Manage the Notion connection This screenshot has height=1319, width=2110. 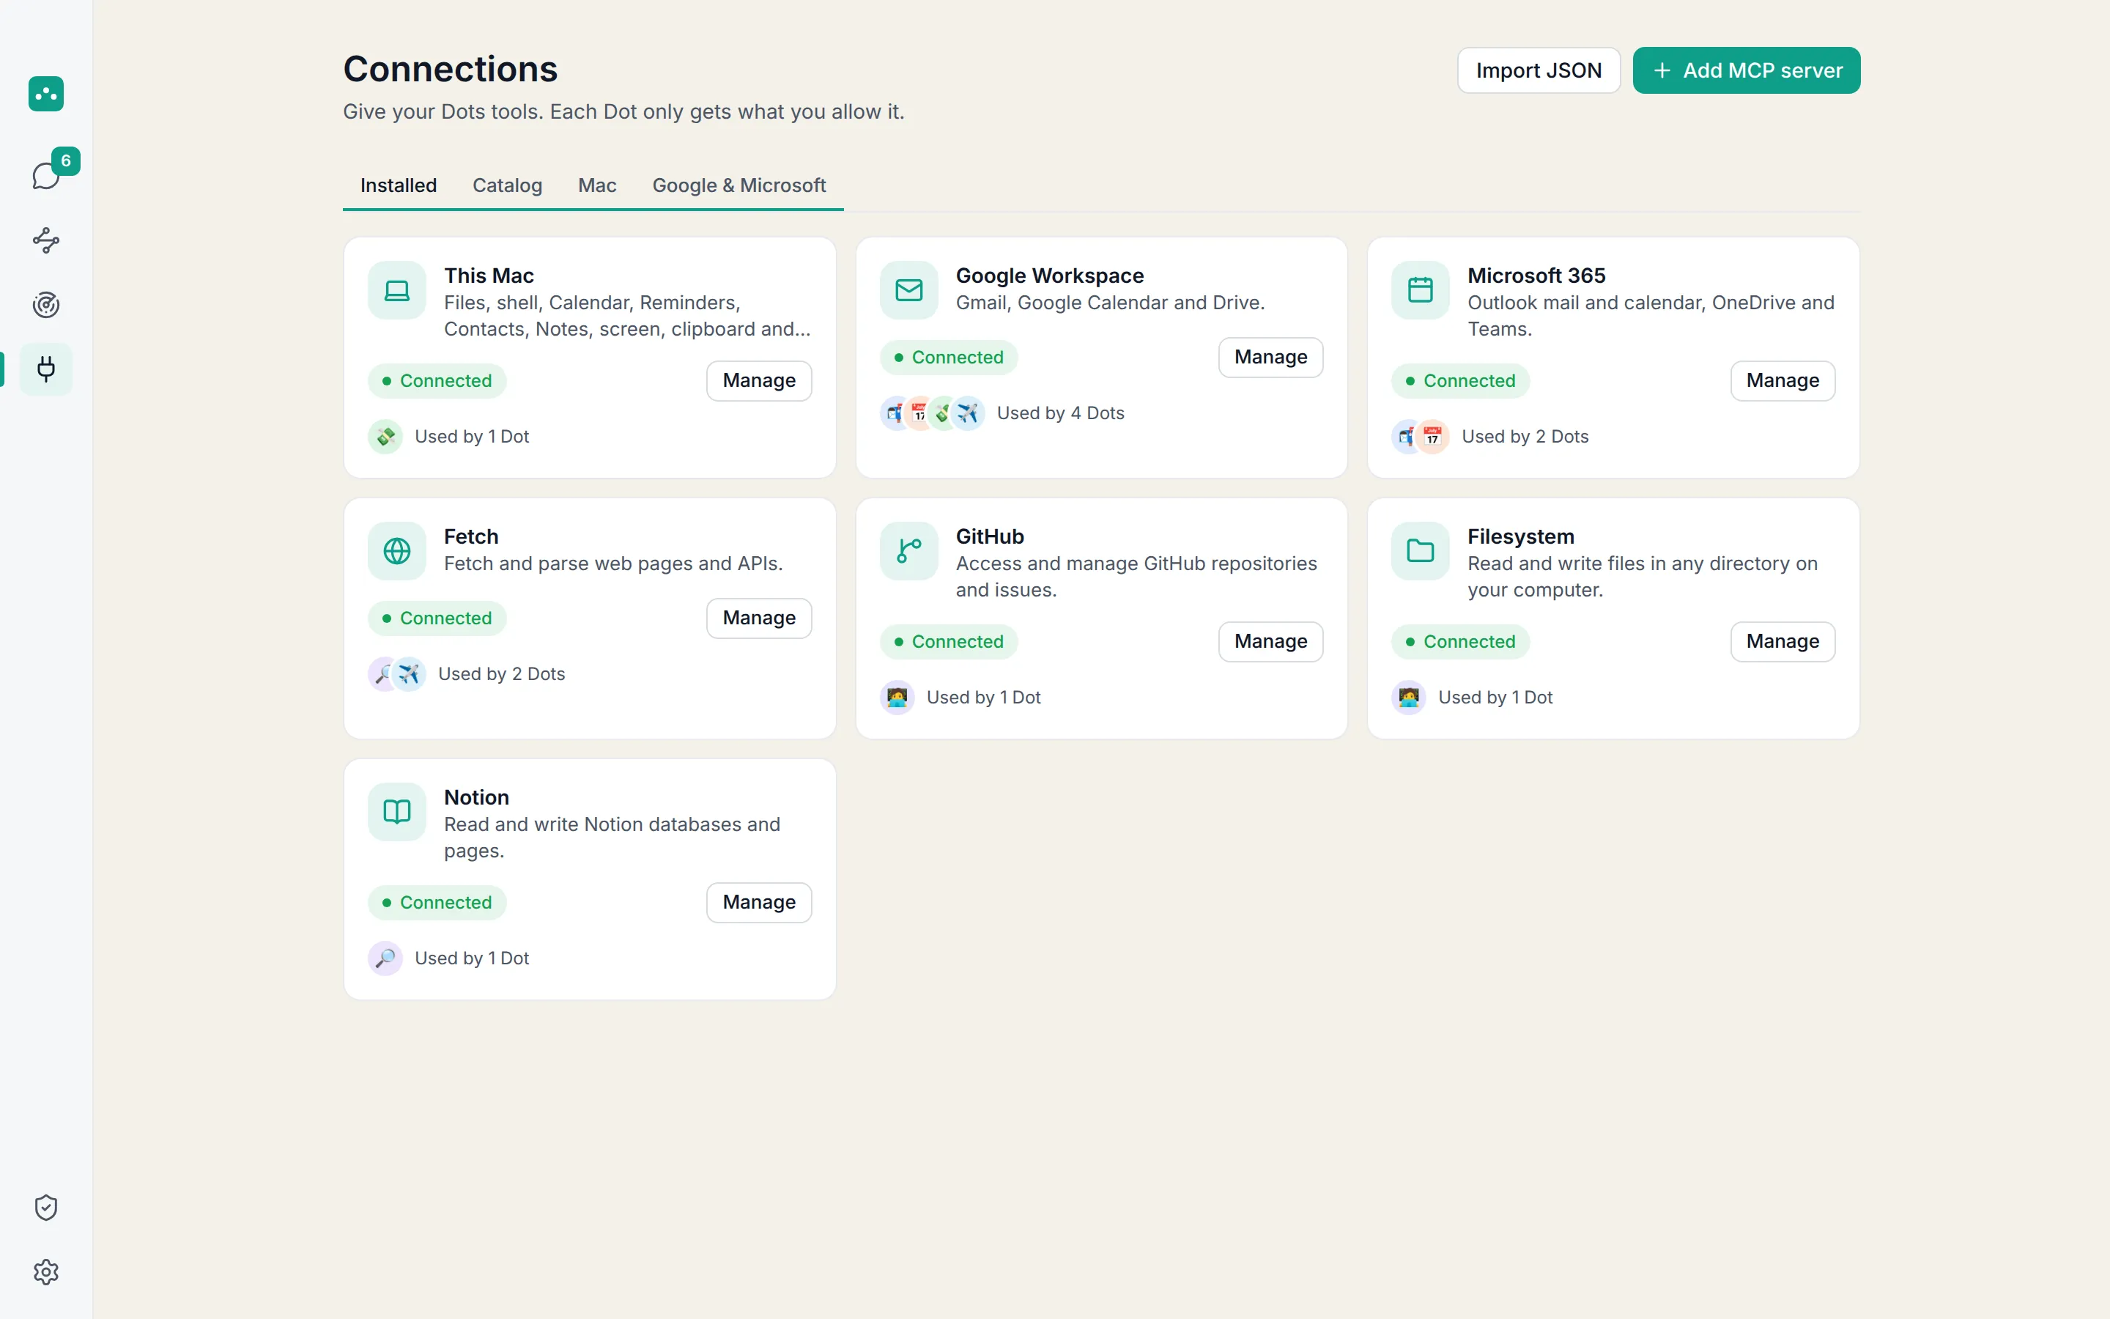(758, 902)
